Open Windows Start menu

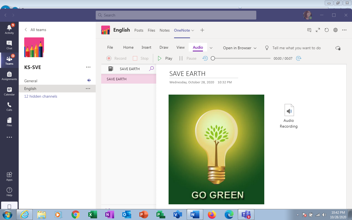[x=7, y=215]
